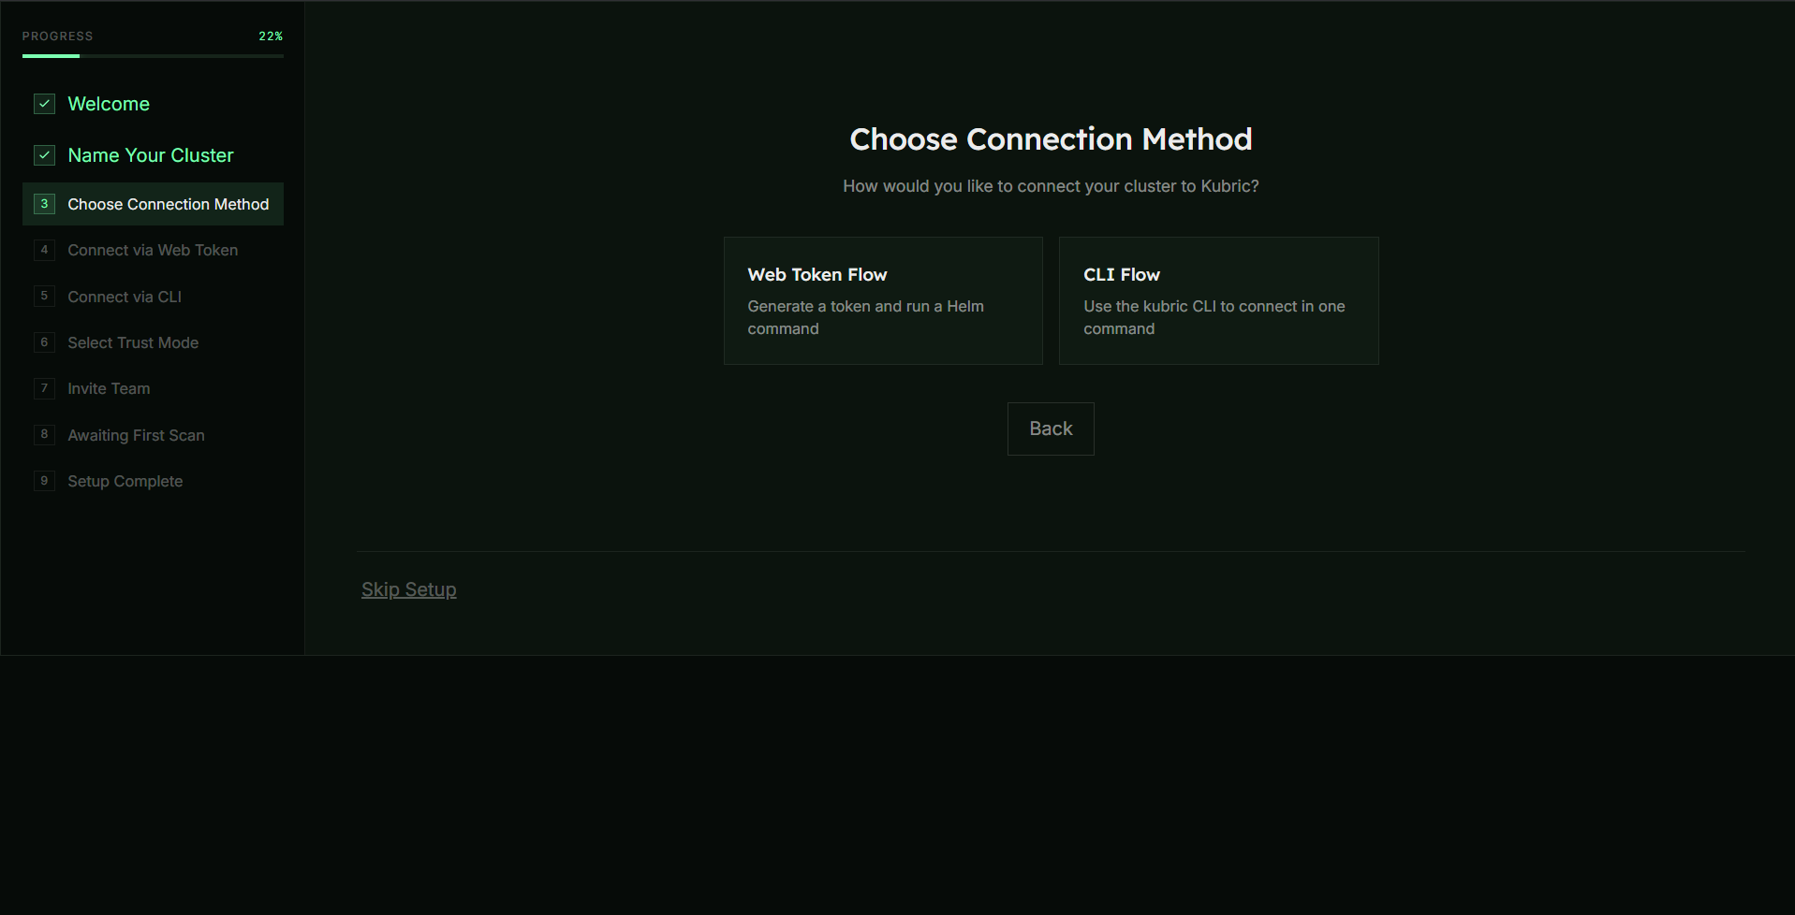The image size is (1795, 915).
Task: Click the step 8 number badge
Action: pos(44,435)
